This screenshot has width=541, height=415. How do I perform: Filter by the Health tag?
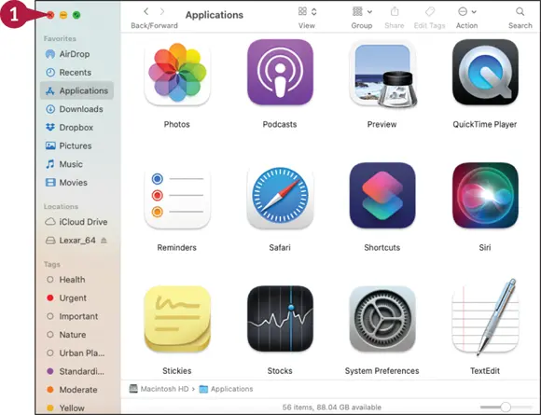(76, 280)
